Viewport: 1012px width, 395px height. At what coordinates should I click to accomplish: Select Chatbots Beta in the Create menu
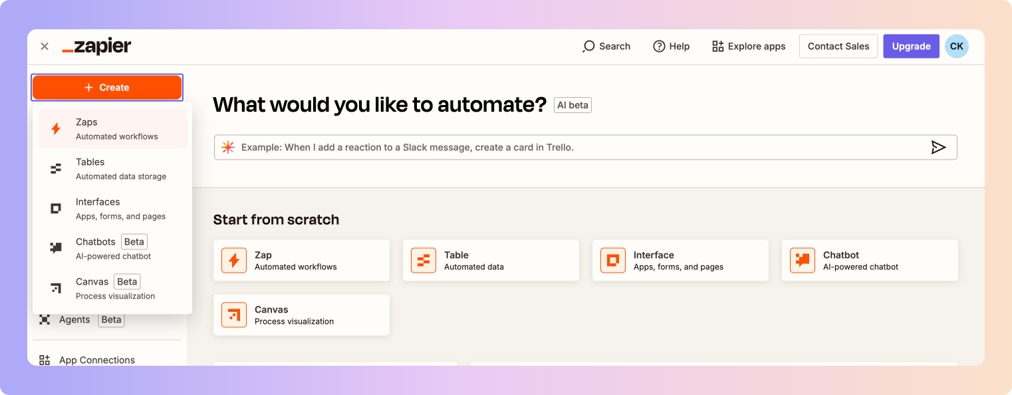pos(113,249)
